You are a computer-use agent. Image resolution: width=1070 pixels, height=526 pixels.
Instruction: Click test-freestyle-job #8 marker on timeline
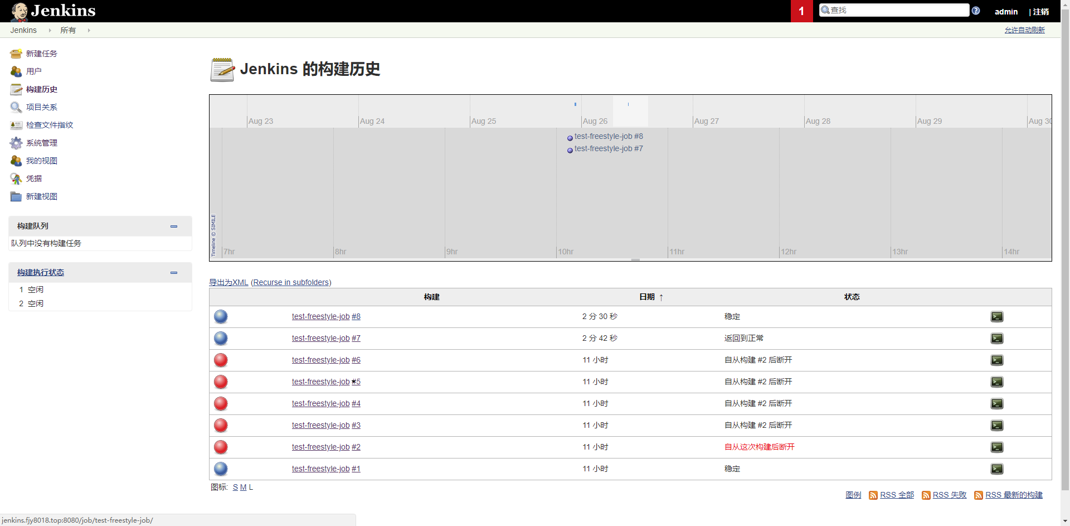tap(608, 137)
